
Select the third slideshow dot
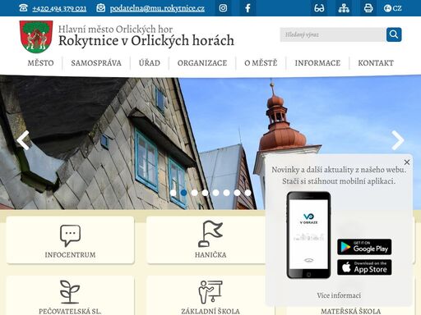click(195, 193)
